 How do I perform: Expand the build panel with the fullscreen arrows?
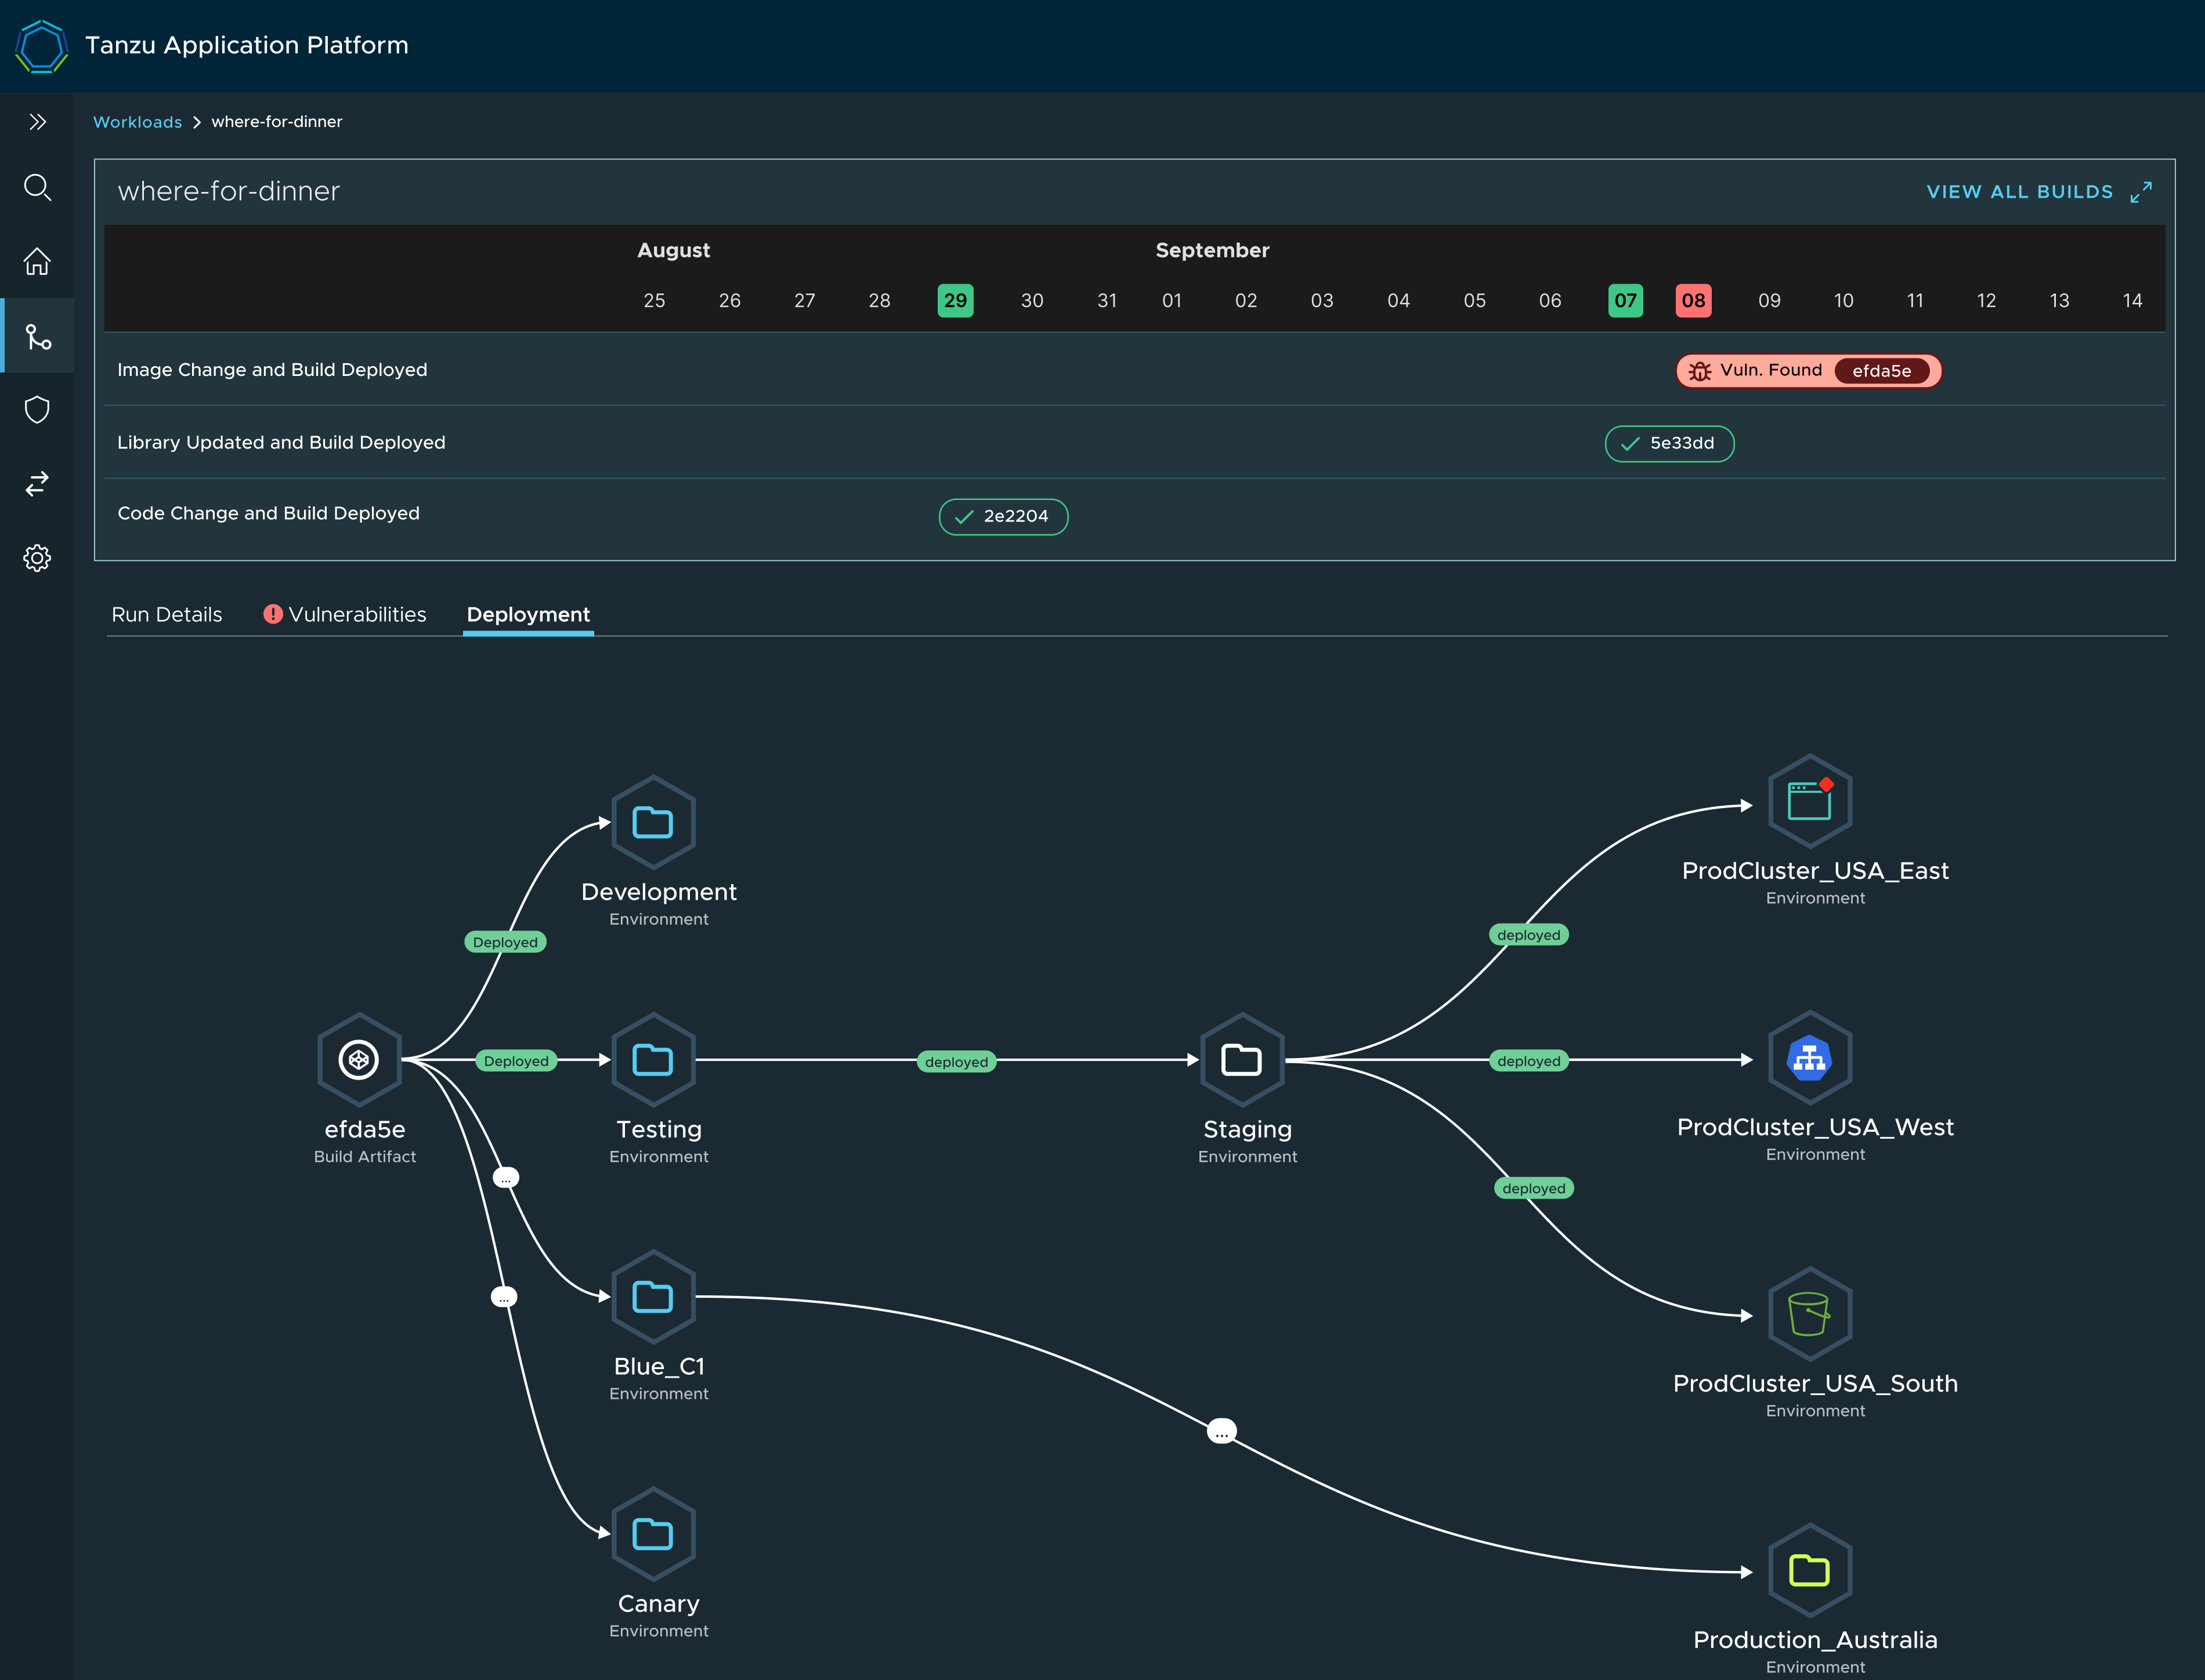pyautogui.click(x=2140, y=192)
